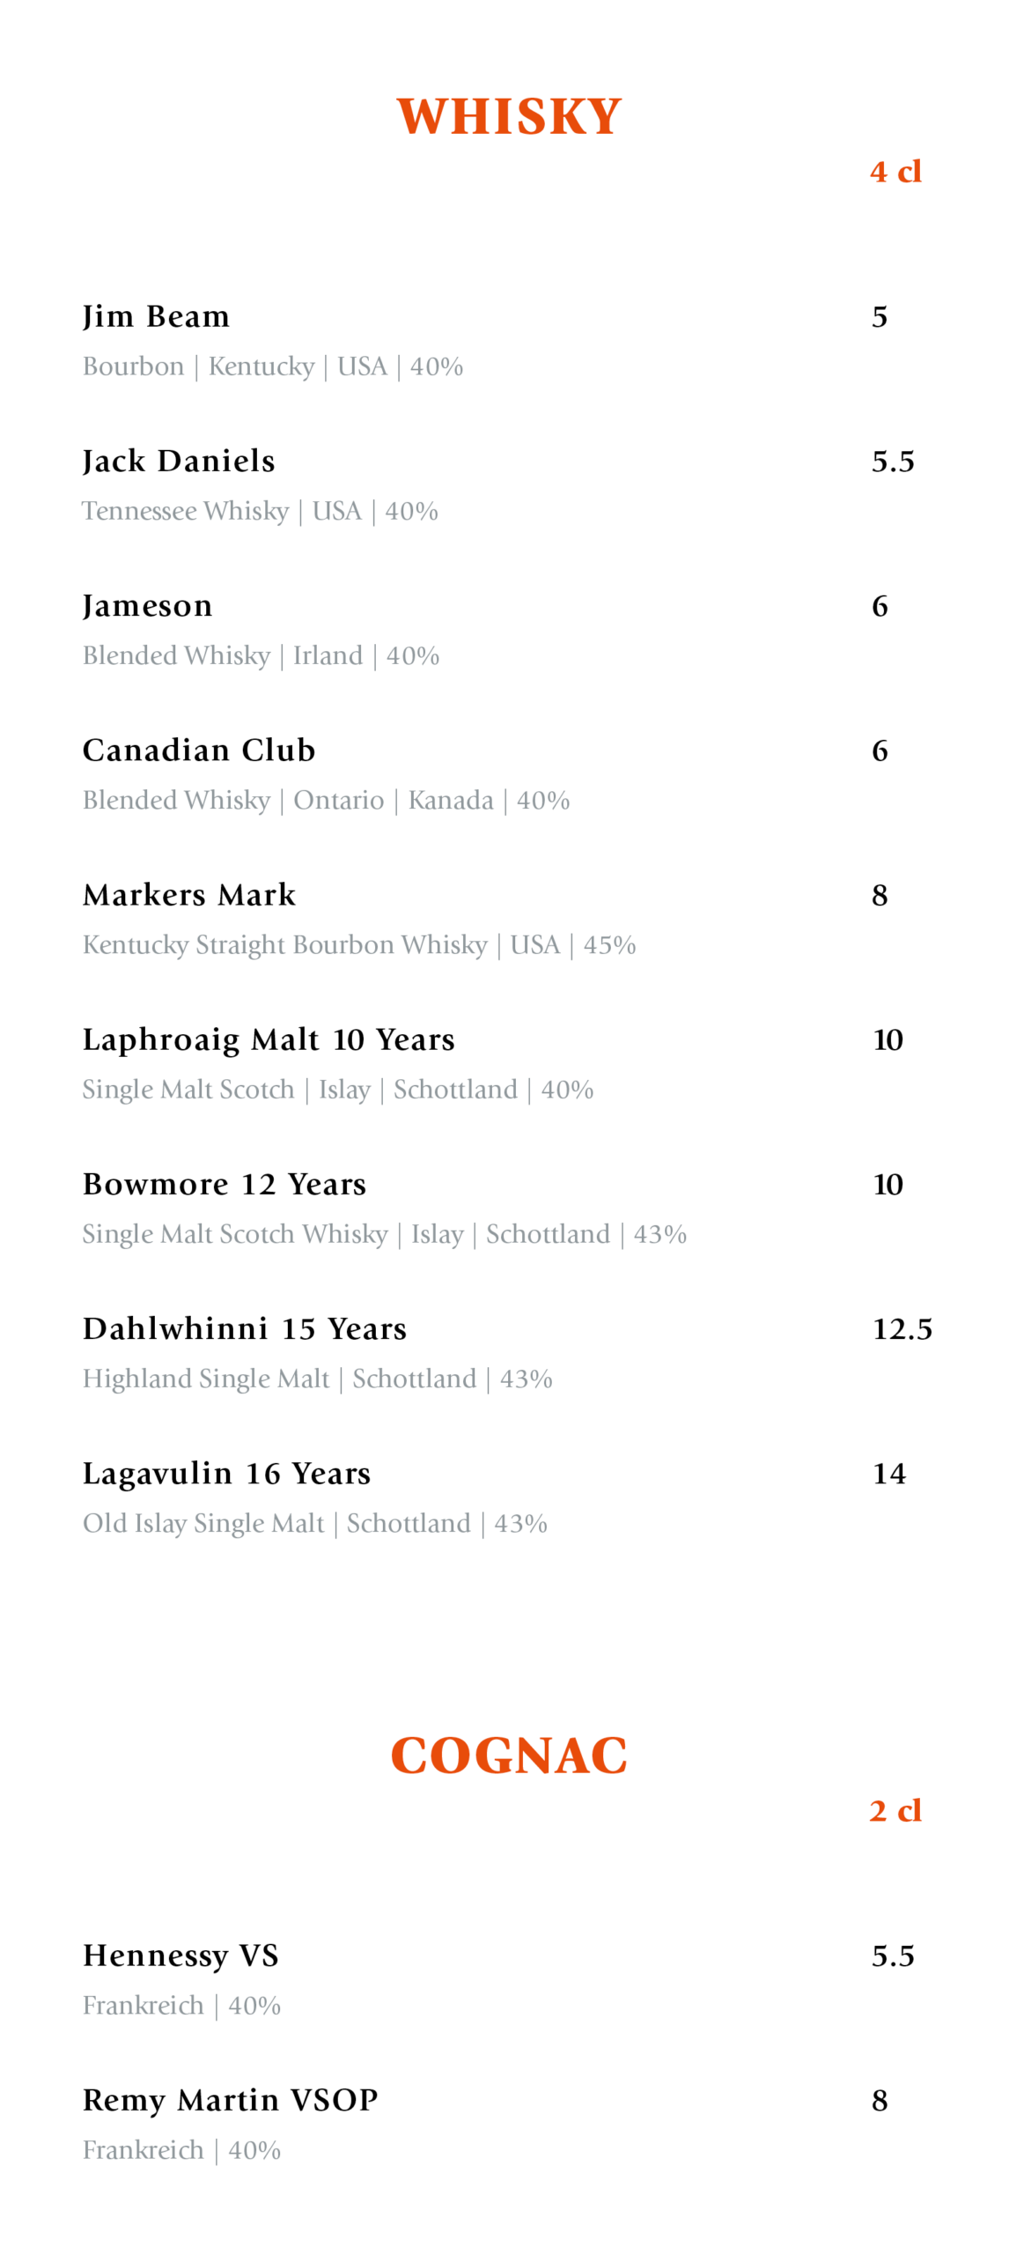Click the Kentucky Straight Bourbon Whisky description

point(284,944)
